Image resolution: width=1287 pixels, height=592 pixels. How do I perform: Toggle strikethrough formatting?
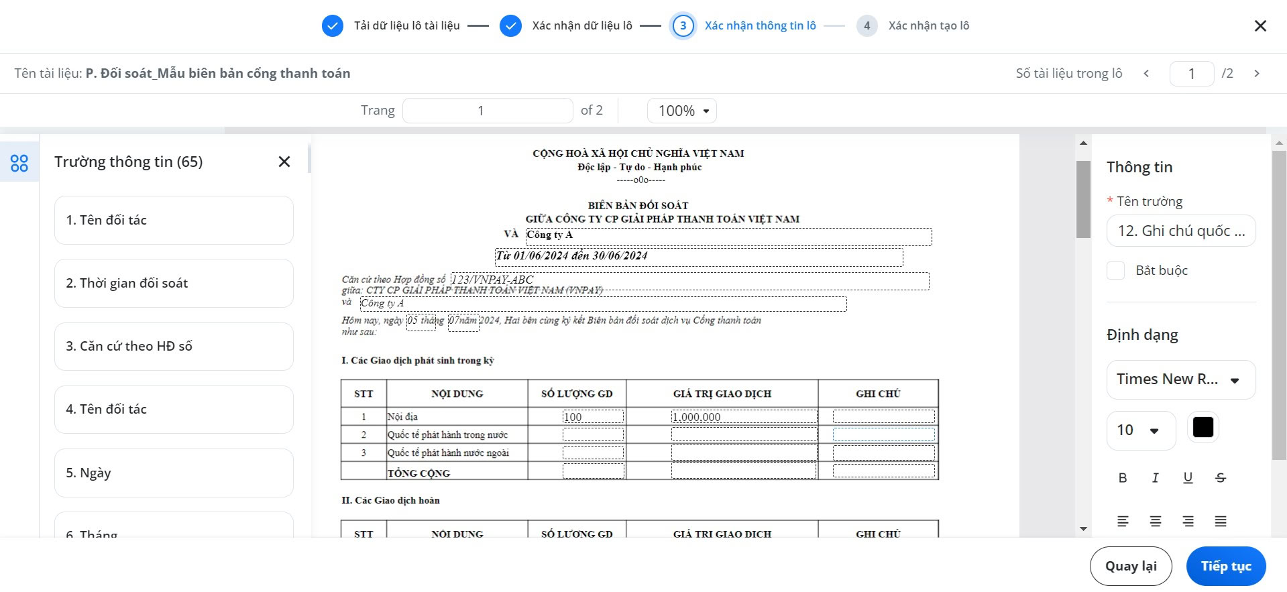pyautogui.click(x=1221, y=478)
